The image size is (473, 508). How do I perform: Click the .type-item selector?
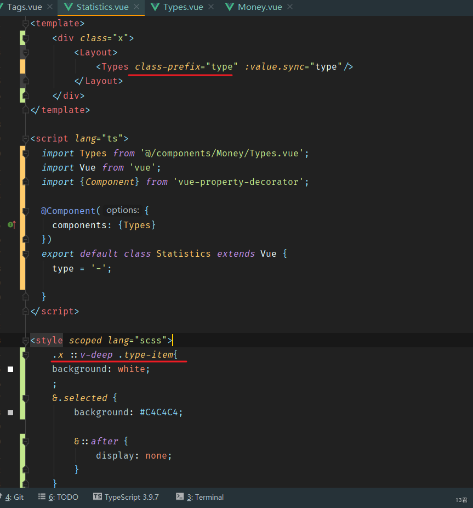point(146,355)
